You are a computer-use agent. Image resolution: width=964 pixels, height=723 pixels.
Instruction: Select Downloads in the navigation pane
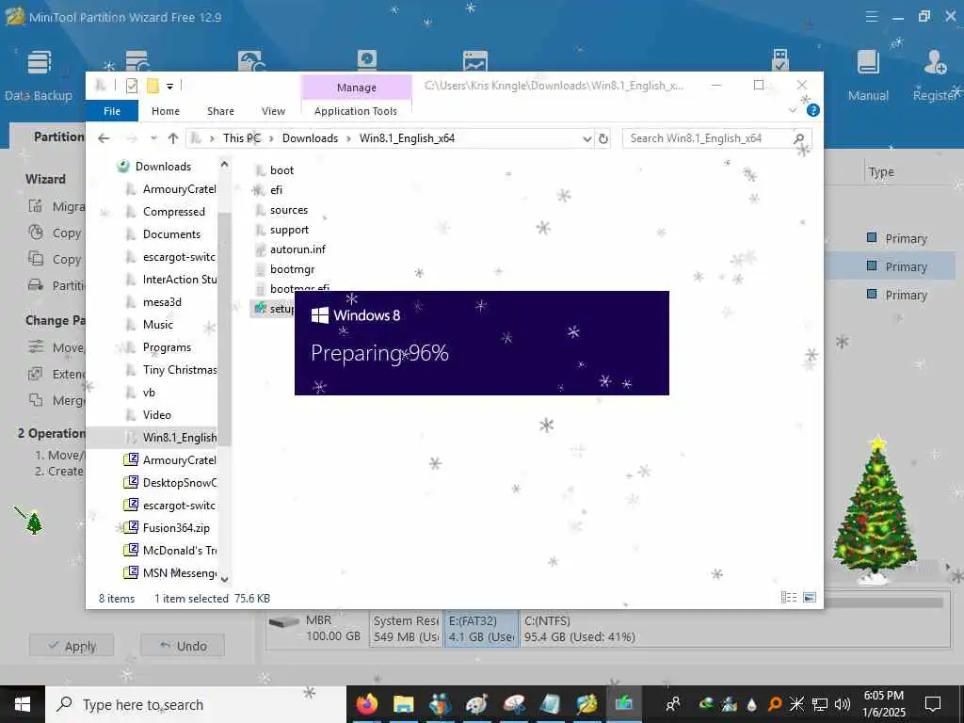(x=163, y=166)
